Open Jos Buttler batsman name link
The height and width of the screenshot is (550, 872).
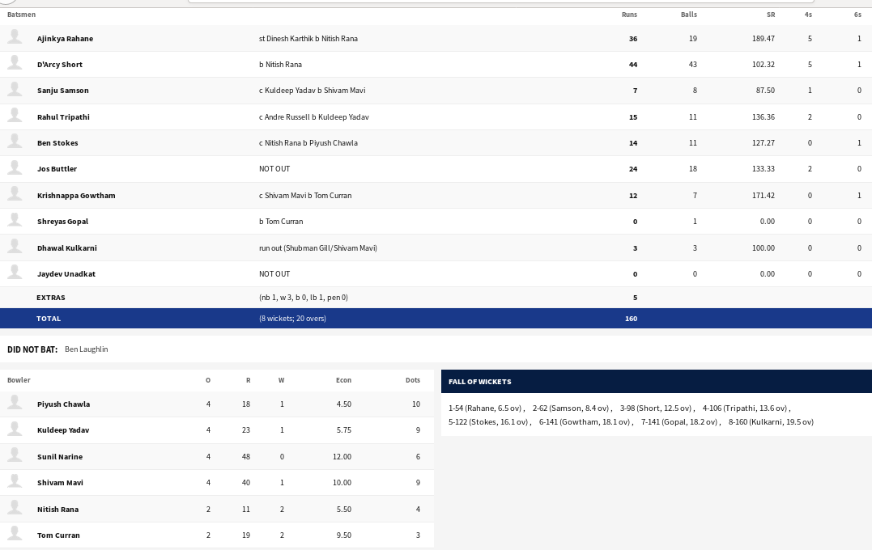(x=57, y=169)
